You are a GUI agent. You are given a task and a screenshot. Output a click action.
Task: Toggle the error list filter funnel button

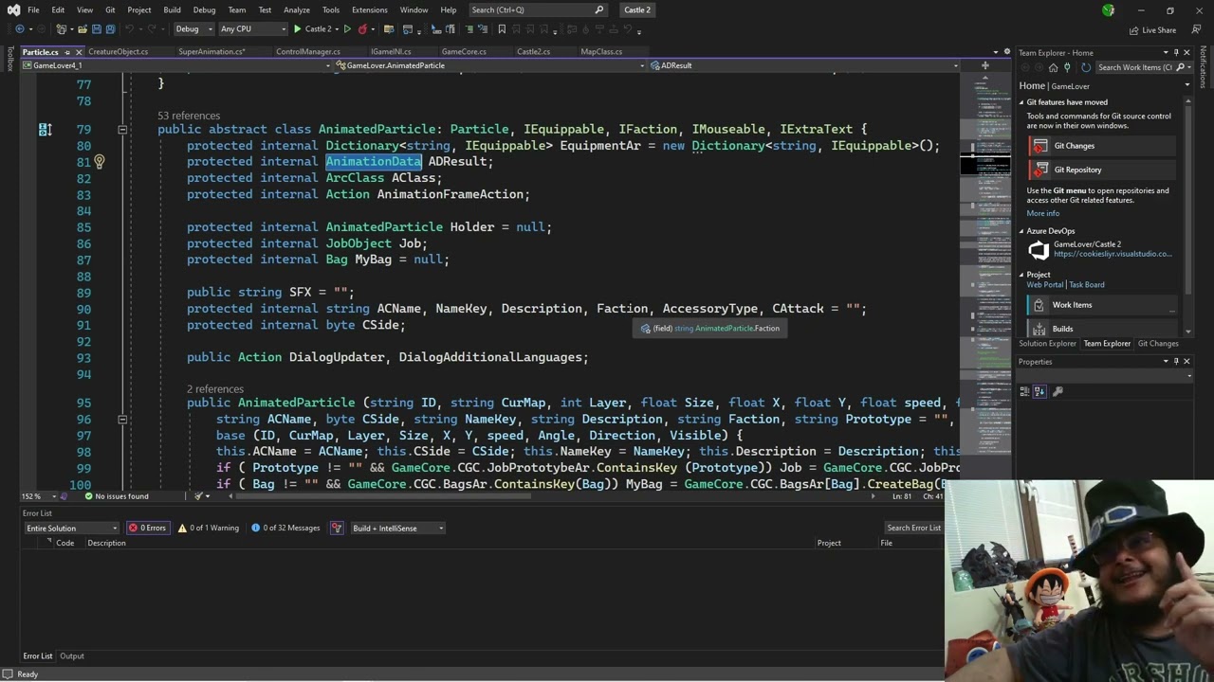[337, 528]
